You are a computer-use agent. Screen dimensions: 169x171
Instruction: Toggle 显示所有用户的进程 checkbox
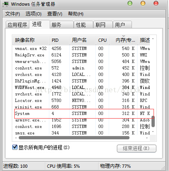15,147
